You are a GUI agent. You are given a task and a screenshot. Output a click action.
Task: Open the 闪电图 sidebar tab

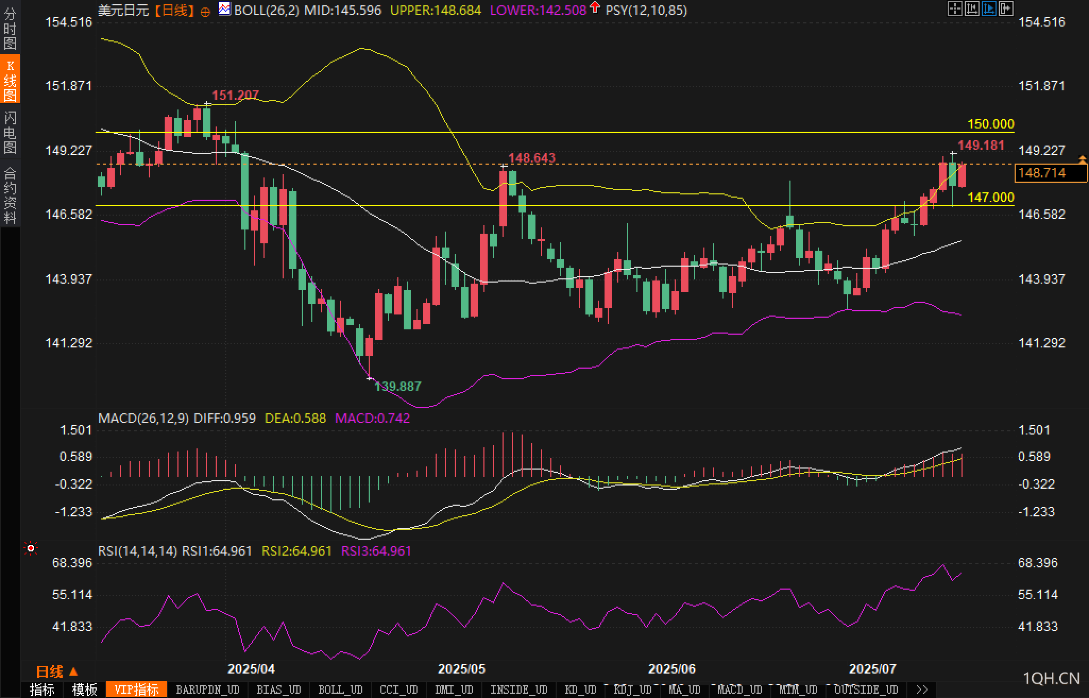(x=10, y=132)
